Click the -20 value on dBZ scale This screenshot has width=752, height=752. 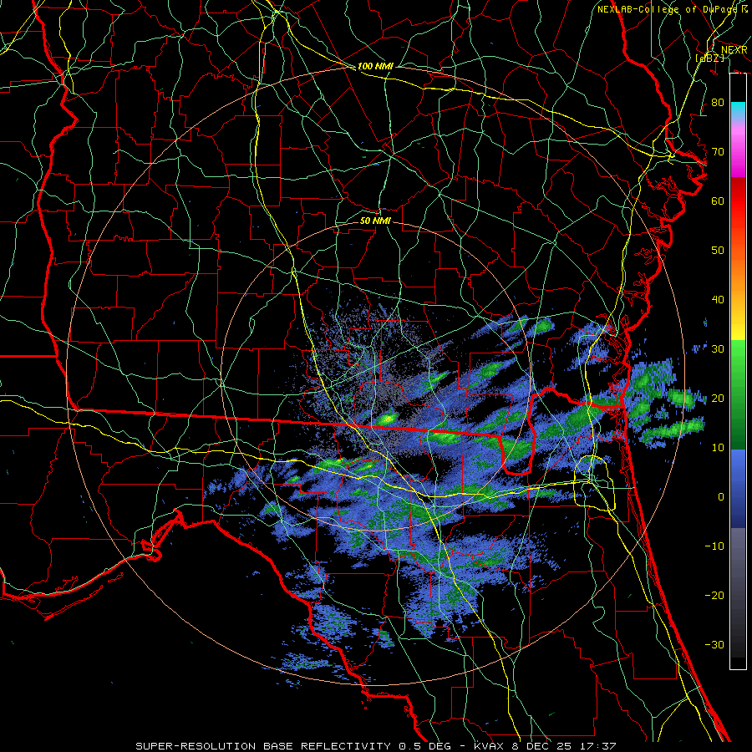(714, 595)
